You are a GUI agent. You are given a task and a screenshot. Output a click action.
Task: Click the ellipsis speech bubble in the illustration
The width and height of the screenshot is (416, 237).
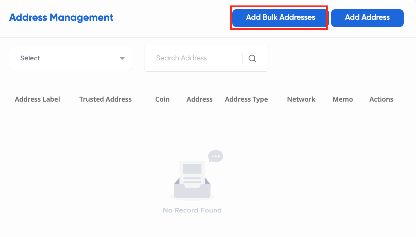point(216,156)
